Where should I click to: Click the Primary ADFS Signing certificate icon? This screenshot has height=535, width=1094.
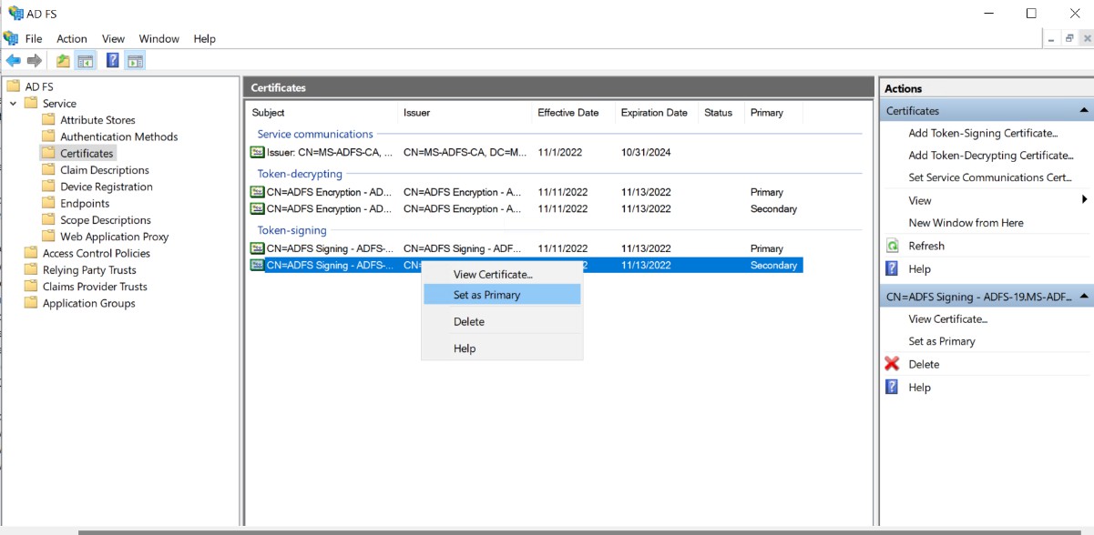[258, 248]
